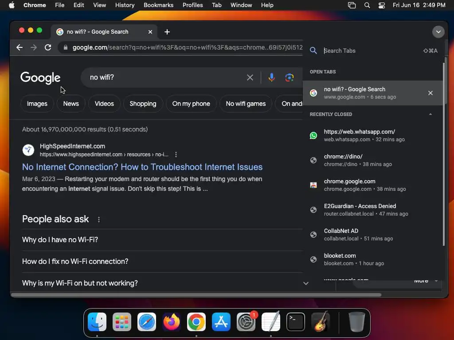Image resolution: width=454 pixels, height=340 pixels.
Task: Expand 'How do I fix no Wi-Fi connection?'
Action: [162, 262]
